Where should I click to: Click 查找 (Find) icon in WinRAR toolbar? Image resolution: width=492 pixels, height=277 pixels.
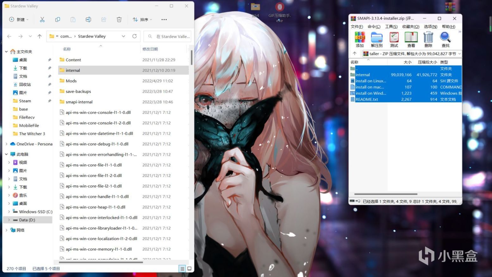click(445, 40)
